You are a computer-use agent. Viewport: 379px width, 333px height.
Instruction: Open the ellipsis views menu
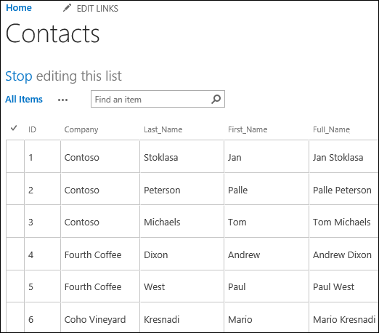(62, 100)
